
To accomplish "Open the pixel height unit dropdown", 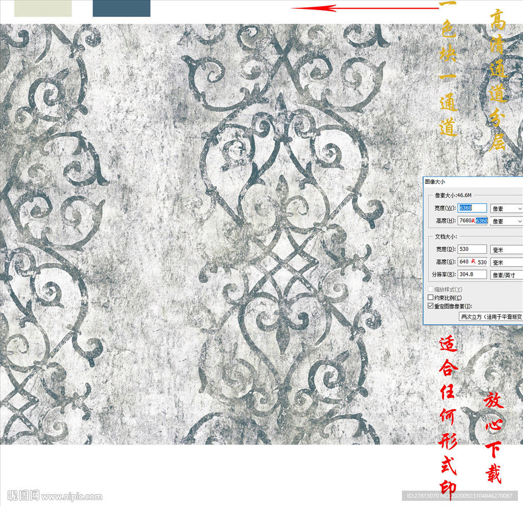I will click(506, 221).
